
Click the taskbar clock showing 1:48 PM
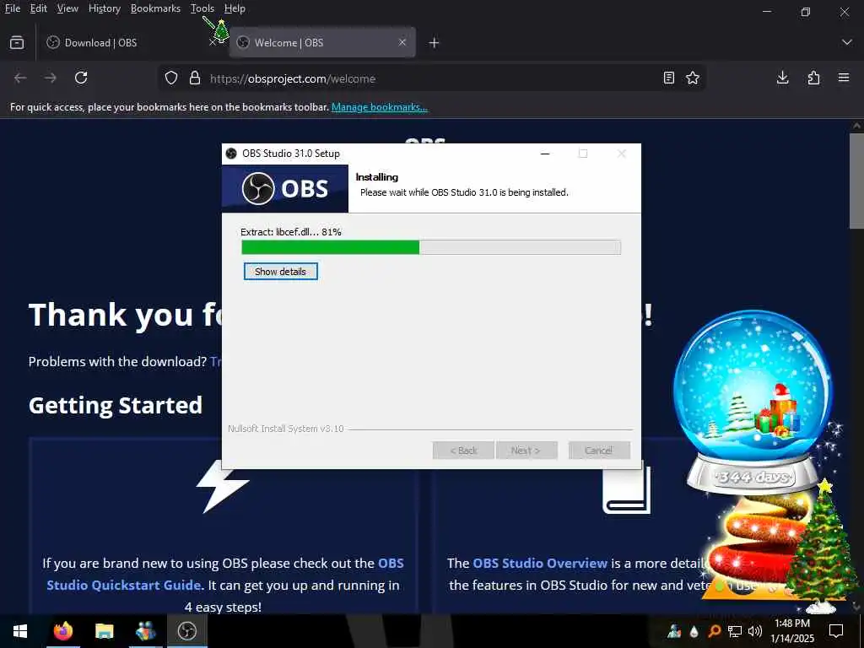[791, 631]
